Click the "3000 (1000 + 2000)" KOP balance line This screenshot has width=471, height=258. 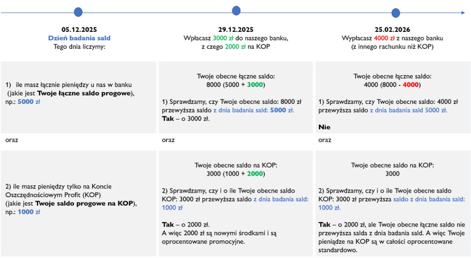(x=236, y=174)
